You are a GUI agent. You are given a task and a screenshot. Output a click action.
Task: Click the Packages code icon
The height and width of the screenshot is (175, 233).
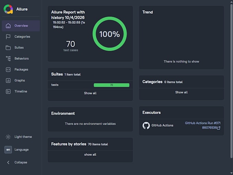(x=8, y=70)
